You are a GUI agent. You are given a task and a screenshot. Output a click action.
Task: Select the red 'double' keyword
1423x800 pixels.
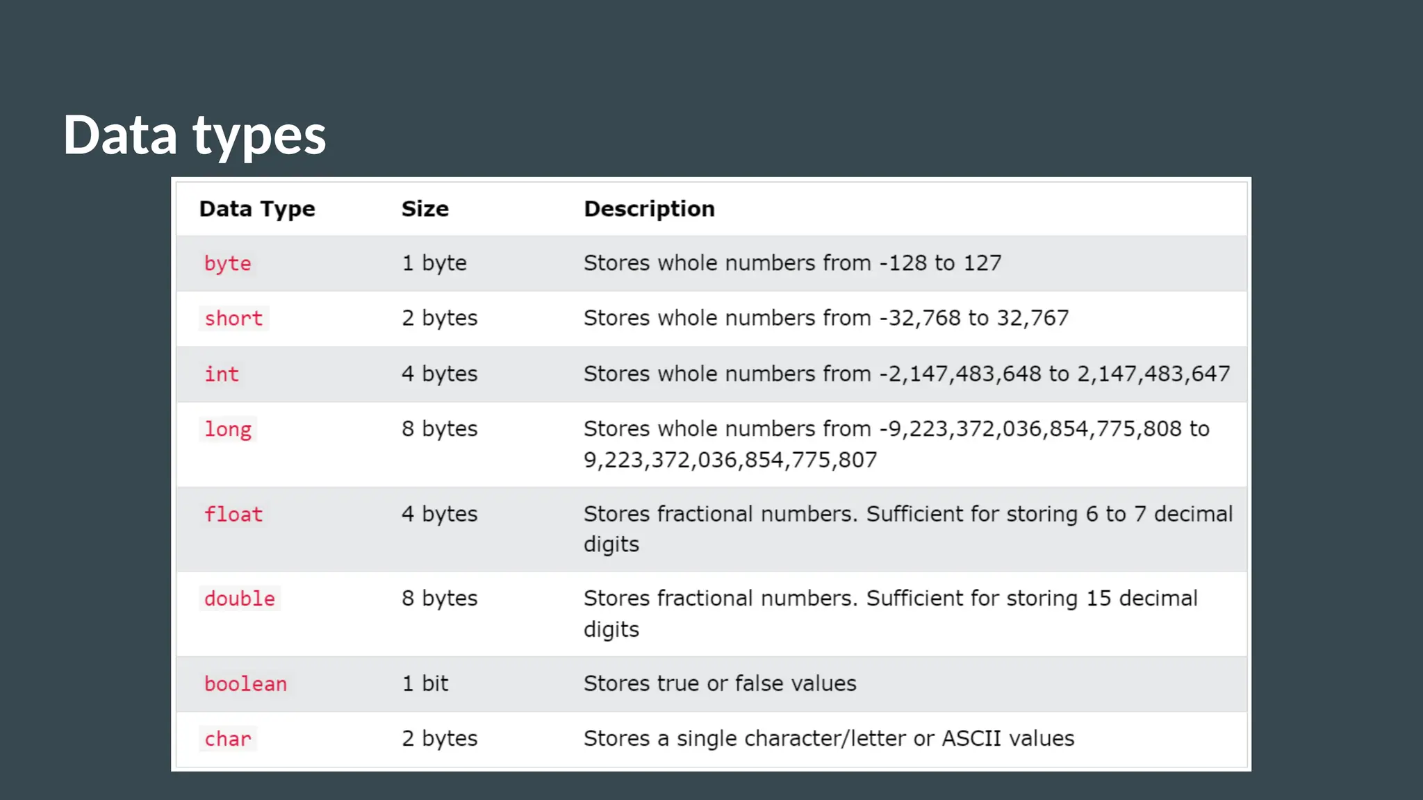(x=240, y=599)
